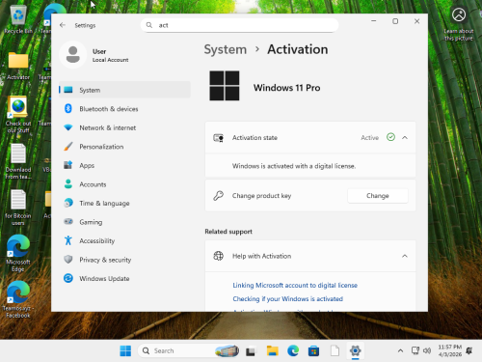The height and width of the screenshot is (362, 482).
Task: Open Network & internet settings
Action: coord(124,127)
